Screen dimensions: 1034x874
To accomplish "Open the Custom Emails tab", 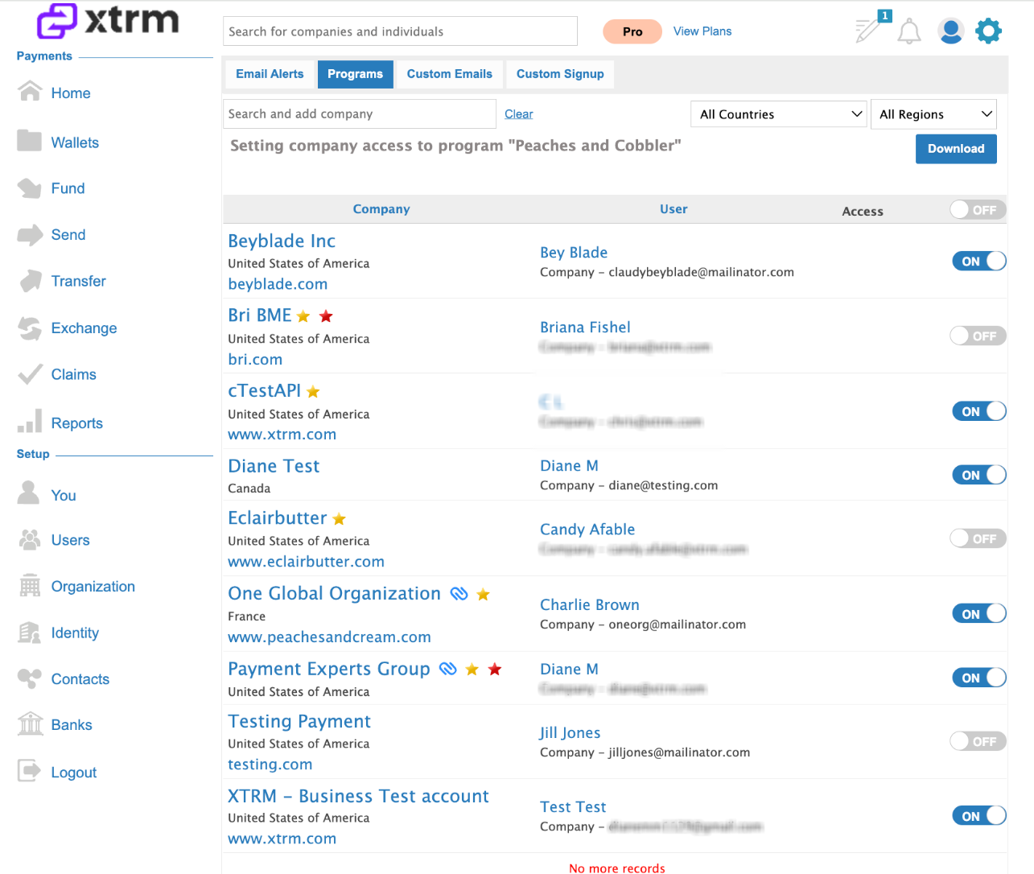I will (x=449, y=74).
